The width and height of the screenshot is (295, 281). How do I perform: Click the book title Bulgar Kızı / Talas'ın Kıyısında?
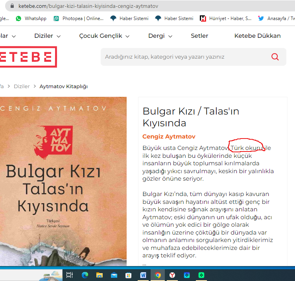coord(191,117)
